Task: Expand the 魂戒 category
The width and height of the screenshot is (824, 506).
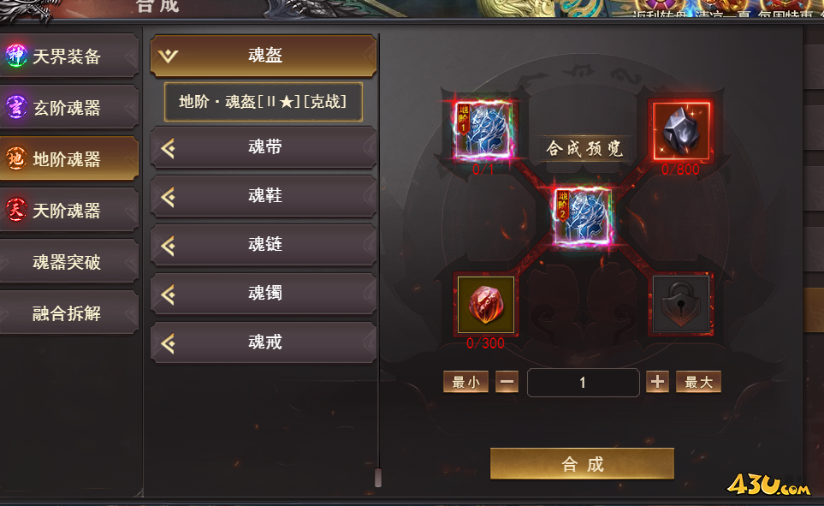Action: [x=264, y=343]
